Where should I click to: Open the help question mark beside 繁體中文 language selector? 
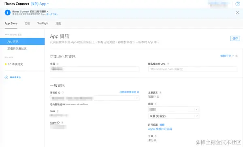pyautogui.click(x=237, y=56)
